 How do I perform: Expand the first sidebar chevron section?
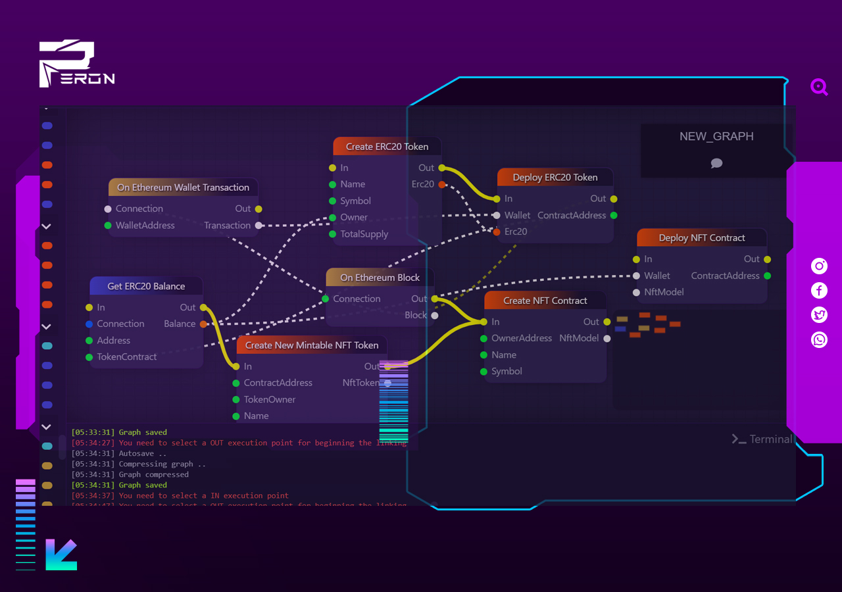click(x=47, y=226)
